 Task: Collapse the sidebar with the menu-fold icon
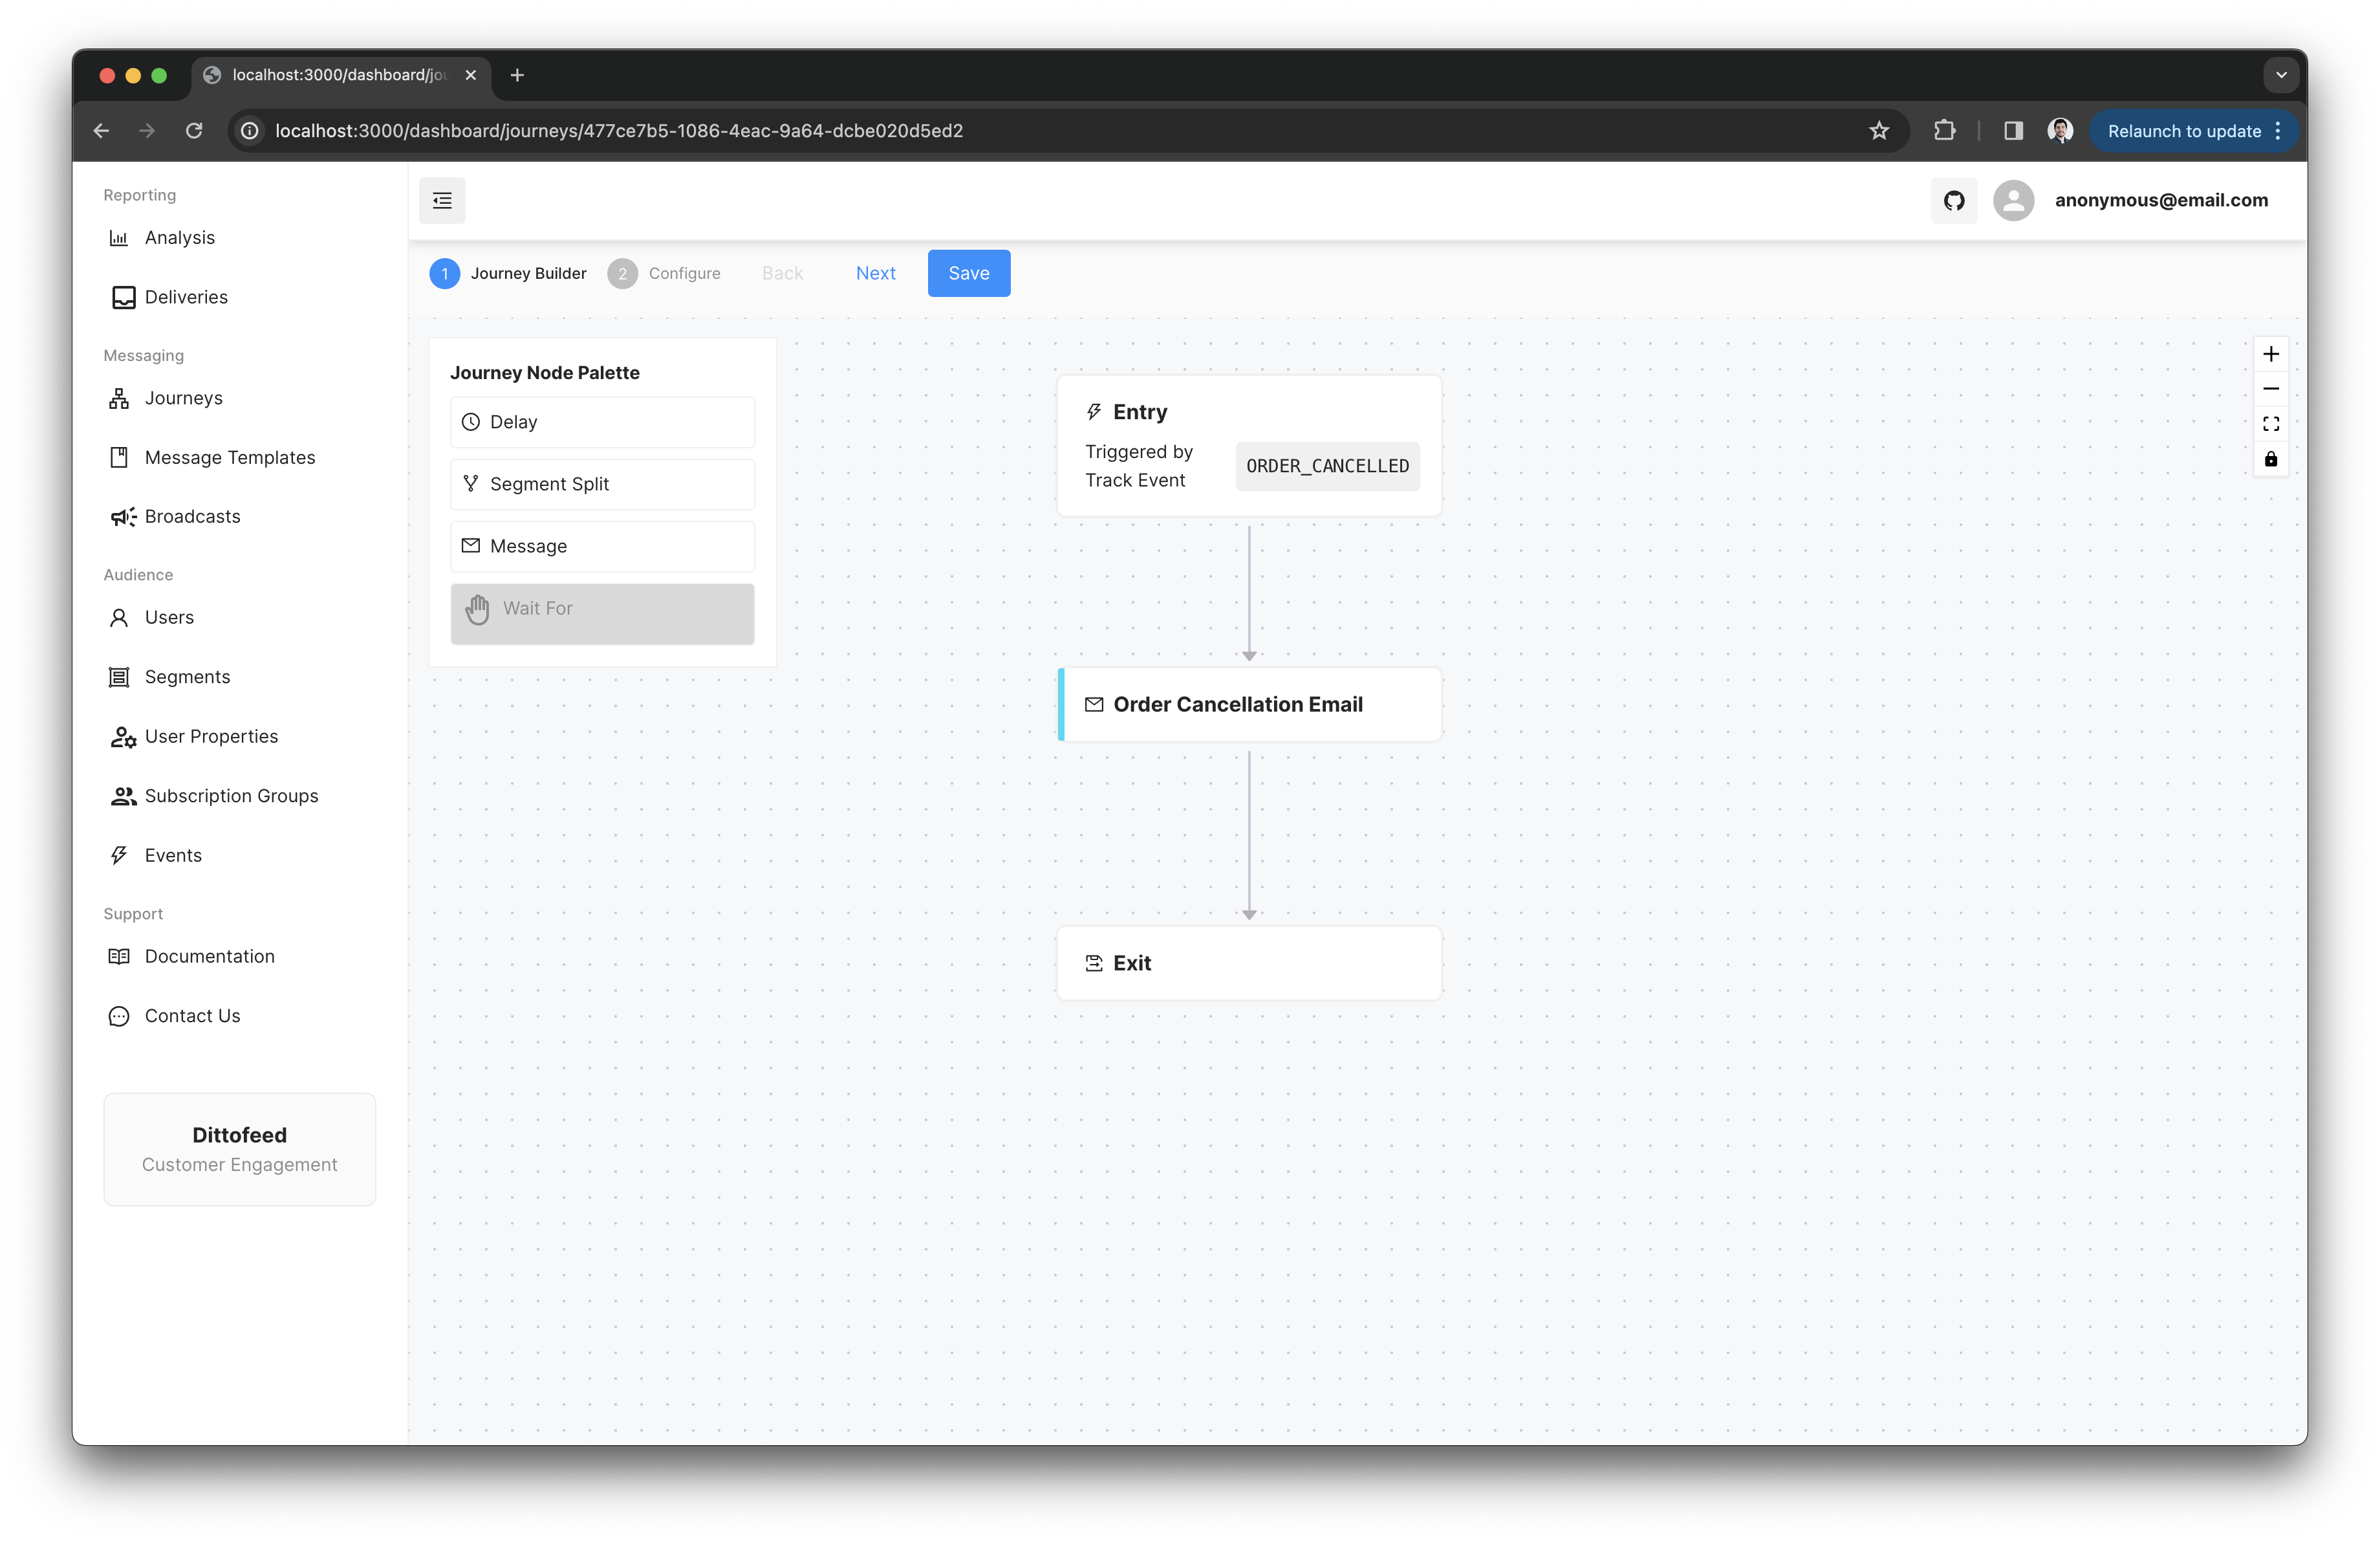tap(442, 200)
